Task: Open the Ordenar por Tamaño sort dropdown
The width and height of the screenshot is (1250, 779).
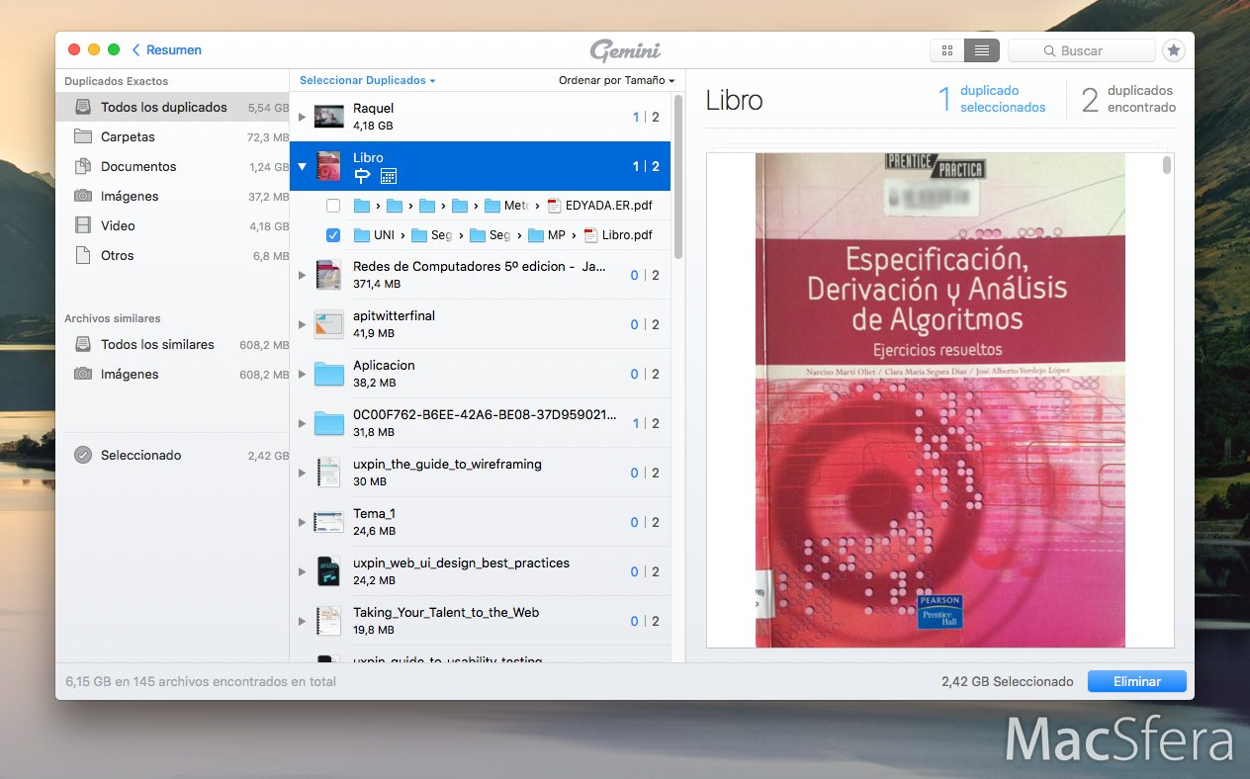Action: pos(617,80)
